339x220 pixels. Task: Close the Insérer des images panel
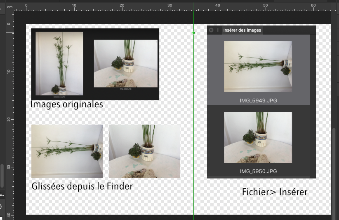coord(211,30)
